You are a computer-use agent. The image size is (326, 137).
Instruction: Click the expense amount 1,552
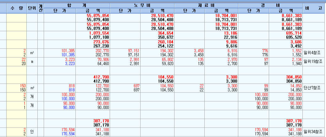286,53
